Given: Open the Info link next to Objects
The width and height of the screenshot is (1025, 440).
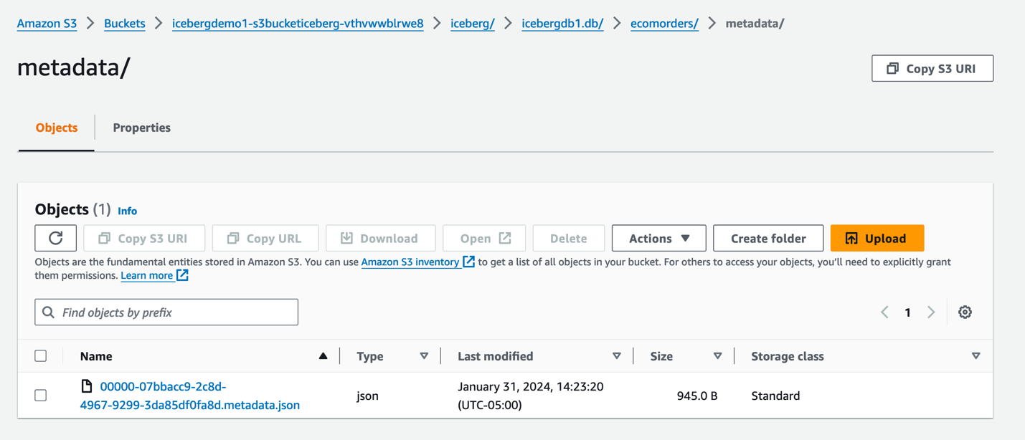Looking at the screenshot, I should coord(127,211).
